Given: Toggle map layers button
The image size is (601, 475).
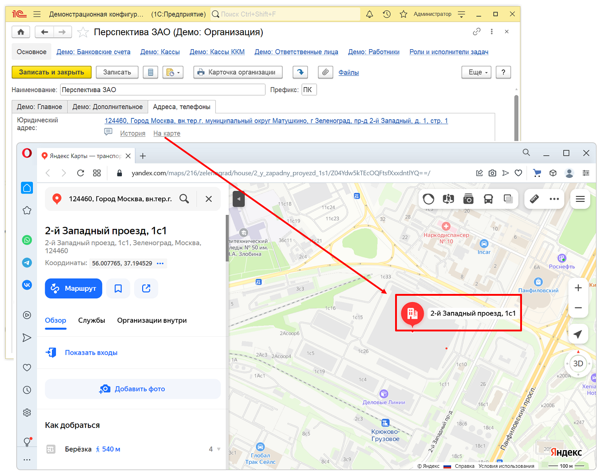Looking at the screenshot, I should click(508, 199).
